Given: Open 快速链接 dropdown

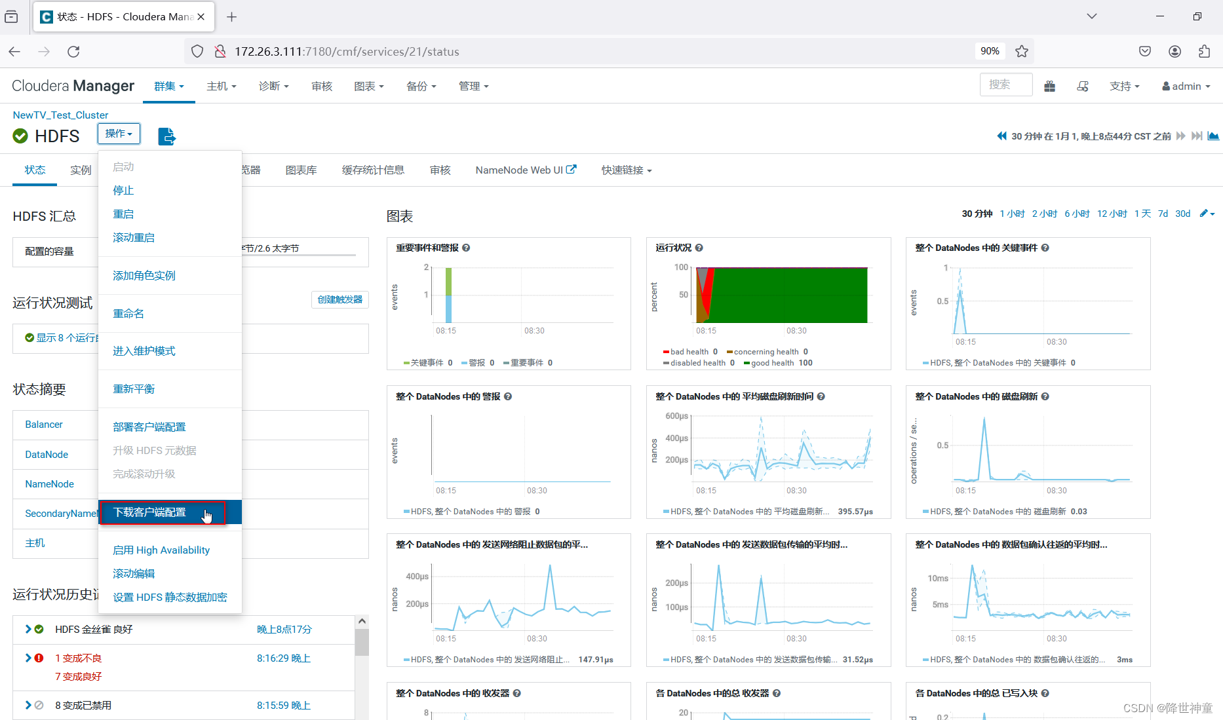Looking at the screenshot, I should (627, 170).
